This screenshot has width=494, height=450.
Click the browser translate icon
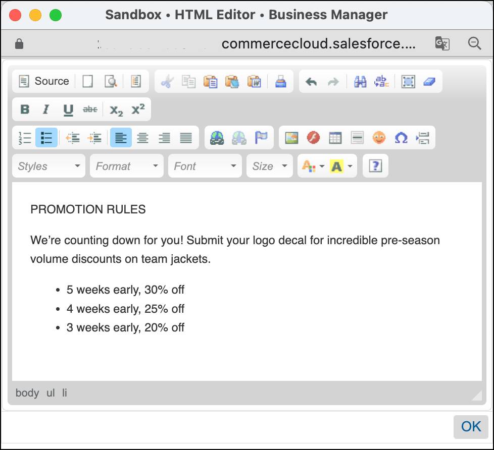[x=442, y=43]
